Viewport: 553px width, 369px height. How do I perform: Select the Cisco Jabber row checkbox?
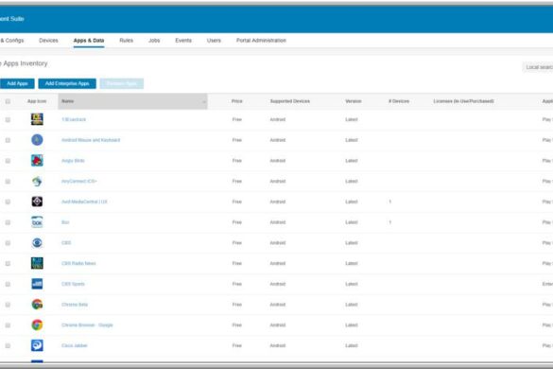pos(8,345)
